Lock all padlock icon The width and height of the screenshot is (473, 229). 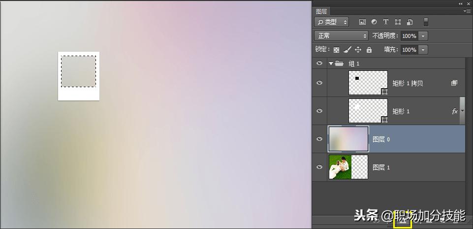click(x=369, y=50)
